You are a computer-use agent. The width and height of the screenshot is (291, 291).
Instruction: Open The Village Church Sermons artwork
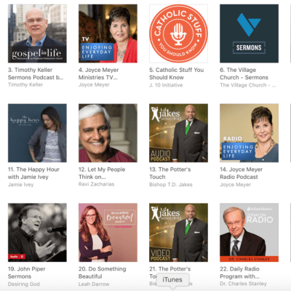[249, 33]
